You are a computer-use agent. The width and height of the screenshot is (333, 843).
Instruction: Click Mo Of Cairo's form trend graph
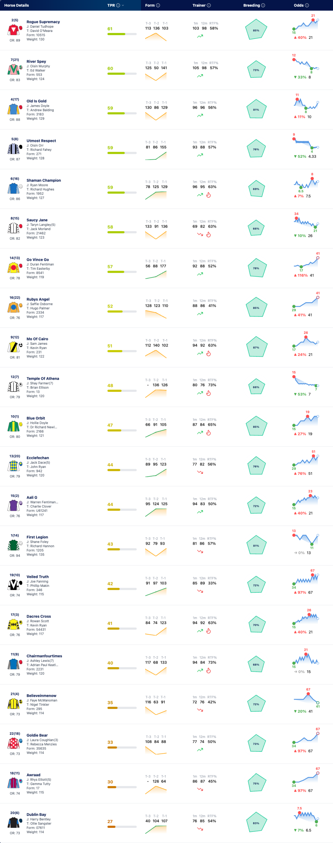point(156,354)
